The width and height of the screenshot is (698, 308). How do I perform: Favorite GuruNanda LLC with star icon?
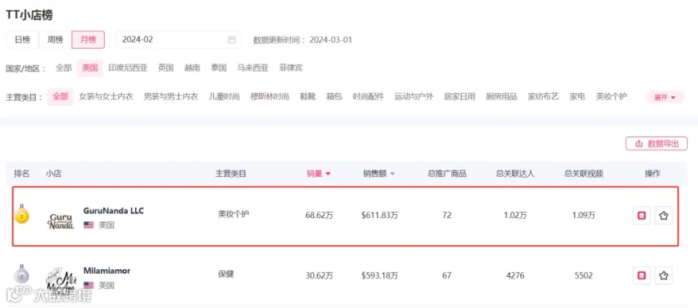pos(663,216)
